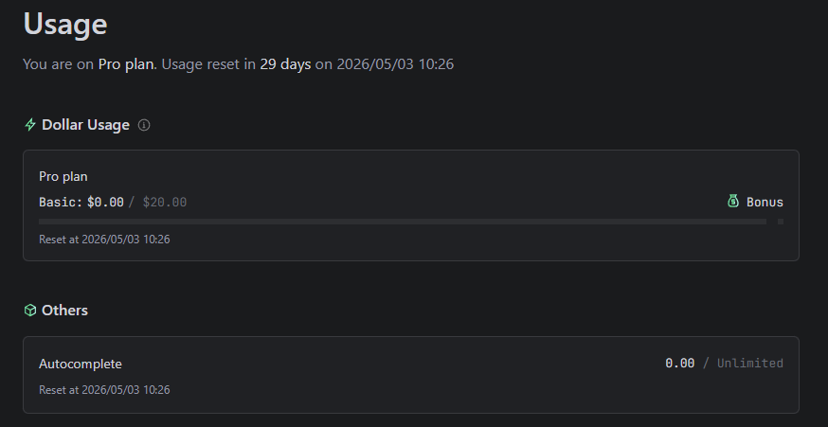Click the green money bag Bonus icon
This screenshot has height=427, width=828.
point(733,201)
